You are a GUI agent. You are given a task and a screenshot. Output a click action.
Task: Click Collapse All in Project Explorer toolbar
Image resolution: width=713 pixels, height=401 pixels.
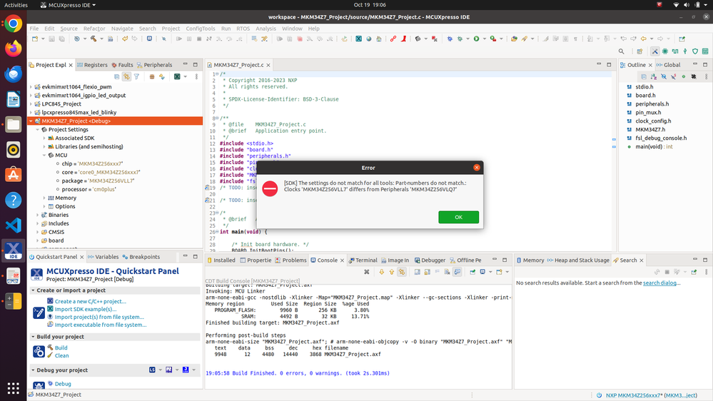[x=117, y=76]
